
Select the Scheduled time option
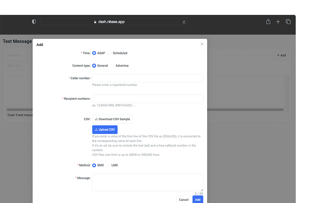click(110, 53)
